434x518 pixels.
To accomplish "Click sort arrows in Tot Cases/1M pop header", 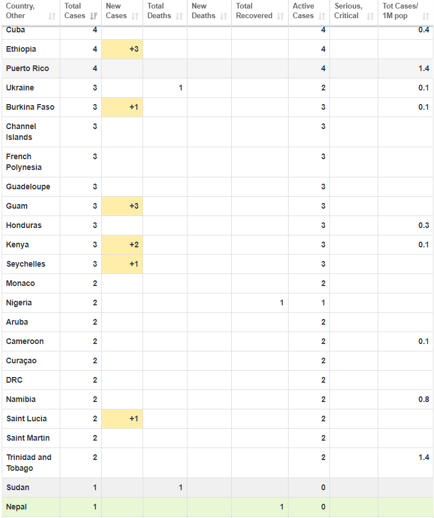I will 426,16.
